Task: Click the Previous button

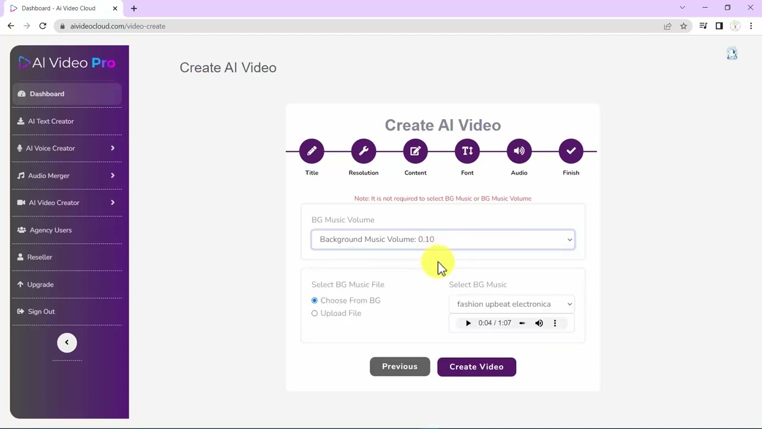Action: click(x=399, y=366)
